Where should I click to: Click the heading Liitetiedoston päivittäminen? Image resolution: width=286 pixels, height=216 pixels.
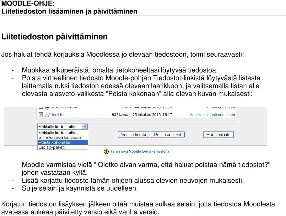[x=55, y=37]
